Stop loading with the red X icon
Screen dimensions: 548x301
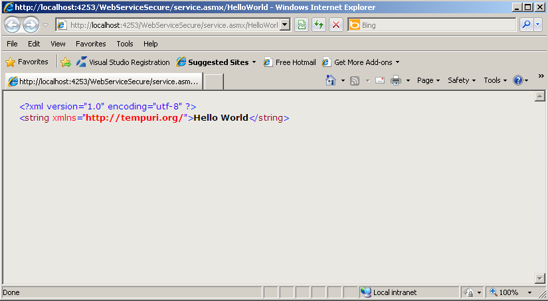click(x=336, y=25)
